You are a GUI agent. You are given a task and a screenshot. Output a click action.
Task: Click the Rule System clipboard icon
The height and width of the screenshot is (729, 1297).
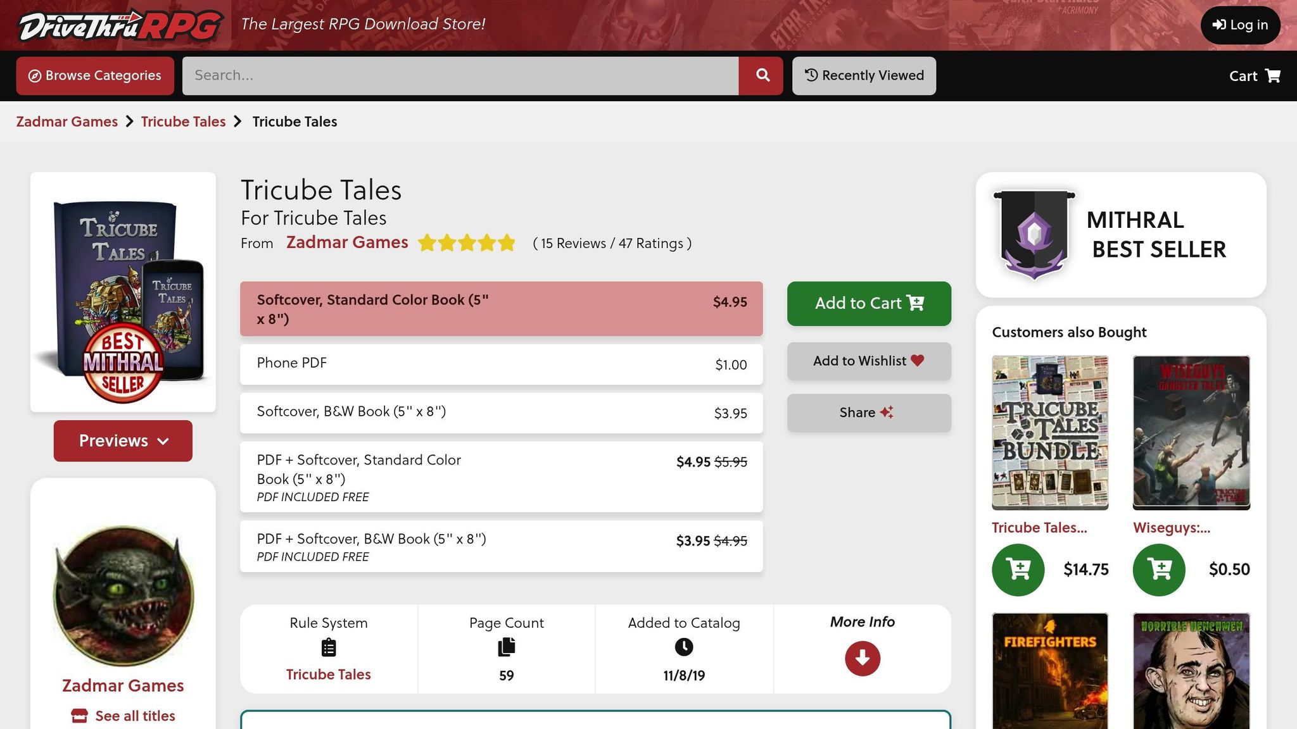329,648
